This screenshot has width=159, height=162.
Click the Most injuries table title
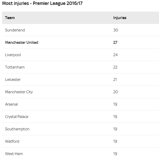point(42,3)
